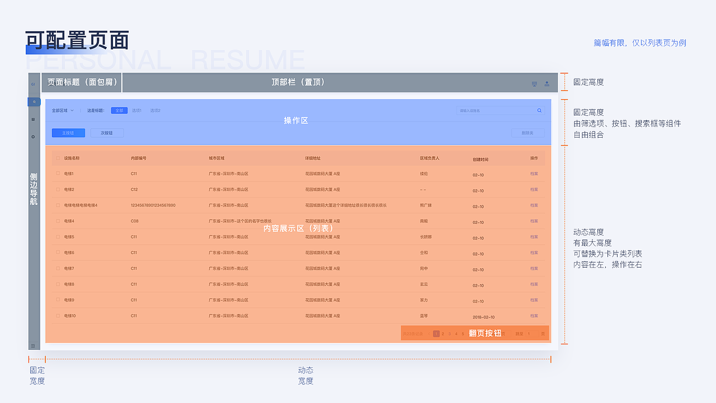Click the magnifier icon in search box
Screen dimensions: 716x403
coord(539,111)
